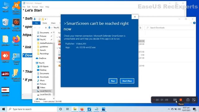This screenshot has width=199, height=112.
Task: Open Notepad's File menu
Action: 24,7
